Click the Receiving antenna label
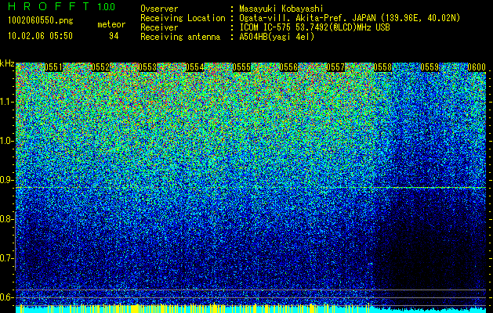Screen dimensions: 493x313 (x=180, y=37)
